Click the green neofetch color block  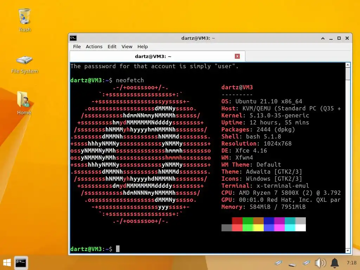(x=248, y=221)
